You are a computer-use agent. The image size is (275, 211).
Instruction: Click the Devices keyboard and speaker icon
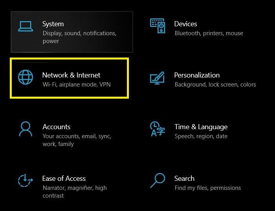pyautogui.click(x=157, y=26)
